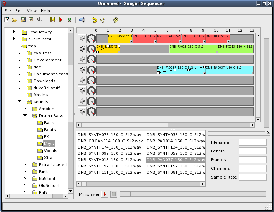Play sample in the Miniplayer
The width and height of the screenshot is (274, 212).
105,194
